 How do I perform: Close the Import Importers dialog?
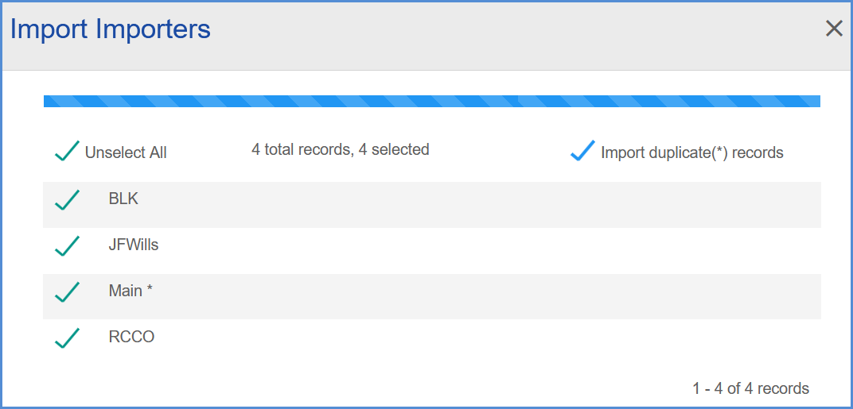coord(834,29)
